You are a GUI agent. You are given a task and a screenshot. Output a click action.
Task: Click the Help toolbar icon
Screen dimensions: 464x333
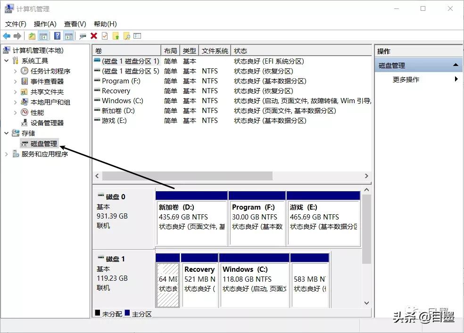pos(57,36)
